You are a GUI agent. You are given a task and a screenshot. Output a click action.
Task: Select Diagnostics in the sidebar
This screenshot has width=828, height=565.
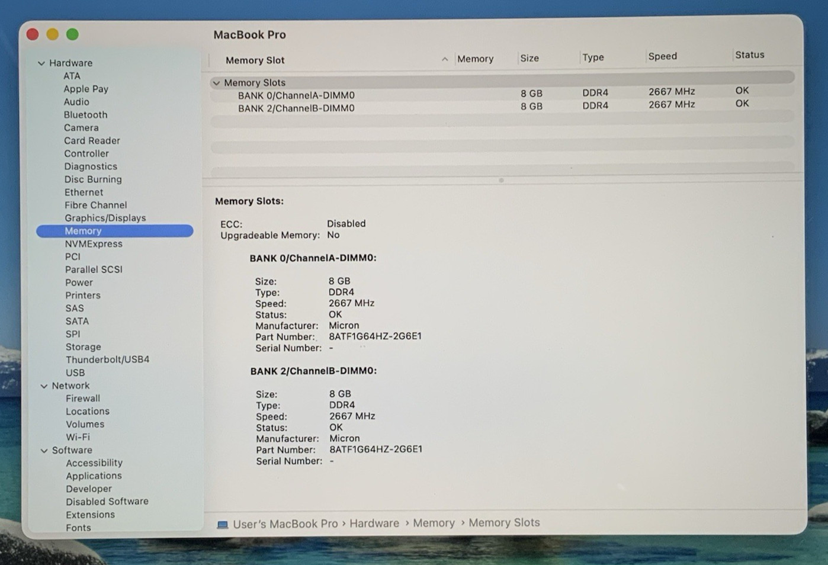click(91, 166)
